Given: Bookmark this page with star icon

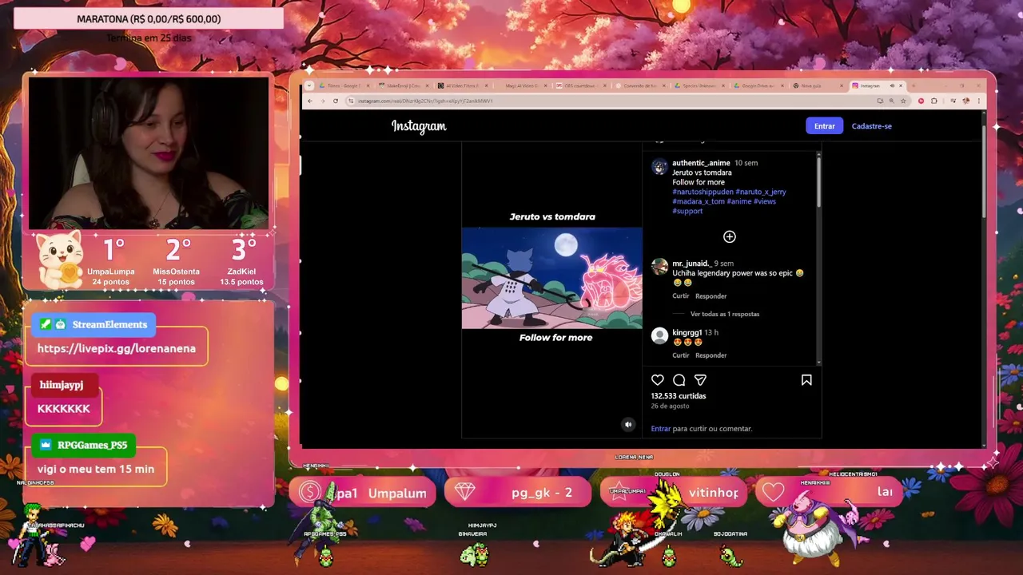Looking at the screenshot, I should [903, 101].
